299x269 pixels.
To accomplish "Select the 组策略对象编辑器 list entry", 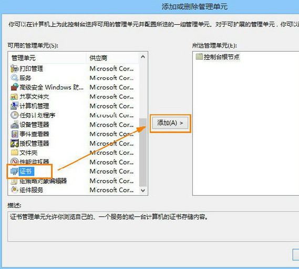I will click(43, 181).
